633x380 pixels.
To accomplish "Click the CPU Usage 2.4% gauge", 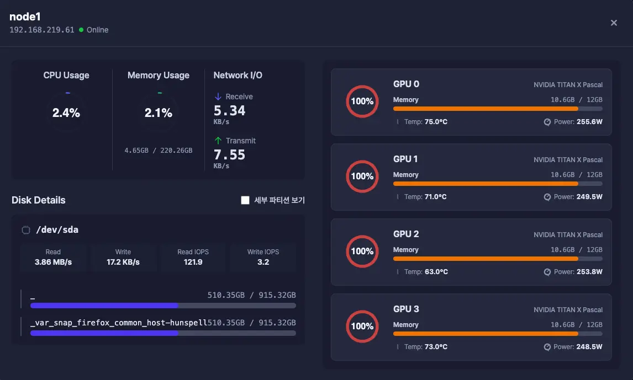I will click(66, 113).
